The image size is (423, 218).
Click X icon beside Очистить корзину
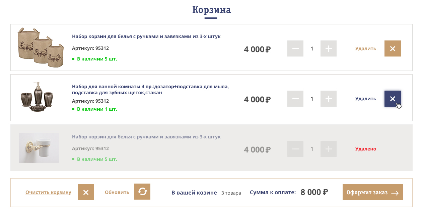86,192
